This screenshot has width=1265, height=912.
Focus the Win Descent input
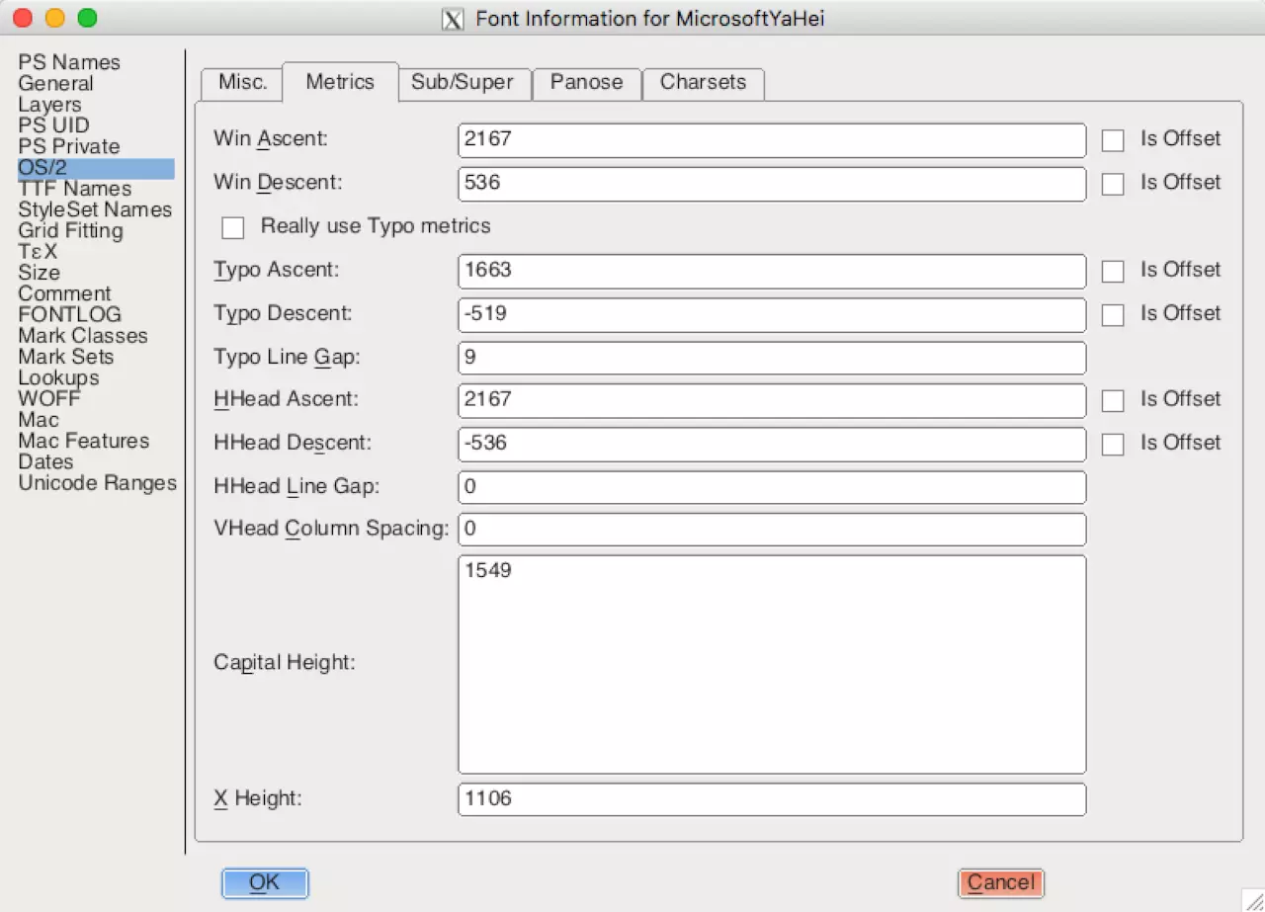pyautogui.click(x=772, y=184)
